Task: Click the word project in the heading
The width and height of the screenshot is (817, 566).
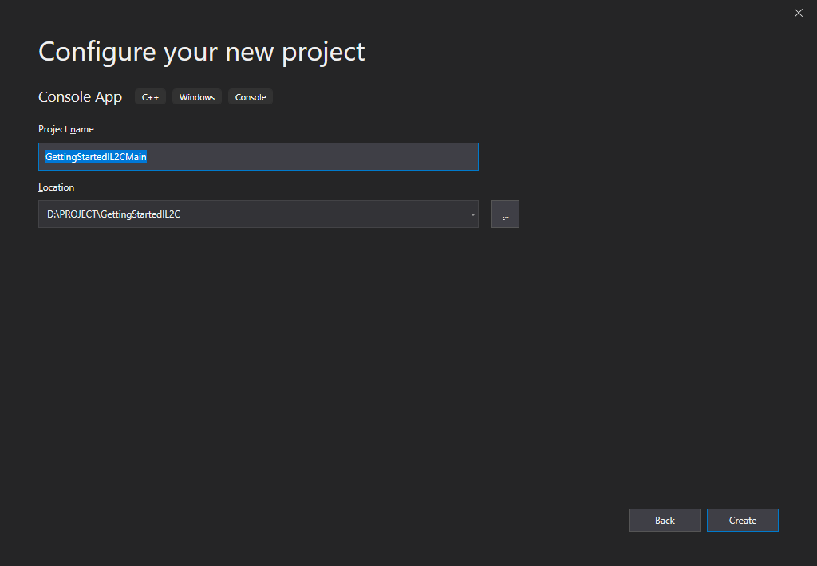Action: click(322, 52)
